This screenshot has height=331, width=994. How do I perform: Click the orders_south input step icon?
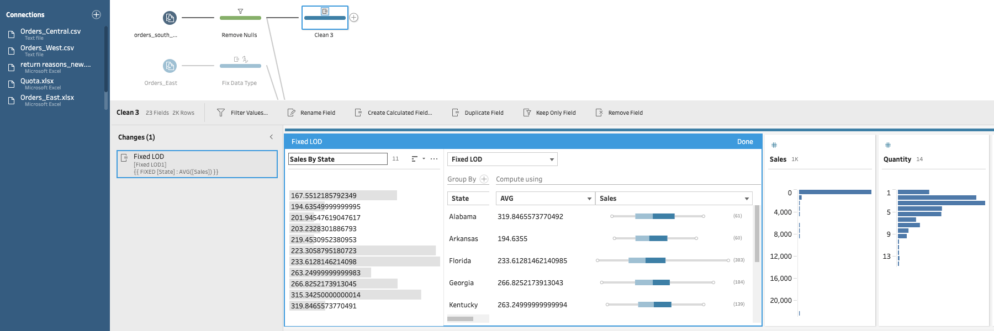coord(170,18)
